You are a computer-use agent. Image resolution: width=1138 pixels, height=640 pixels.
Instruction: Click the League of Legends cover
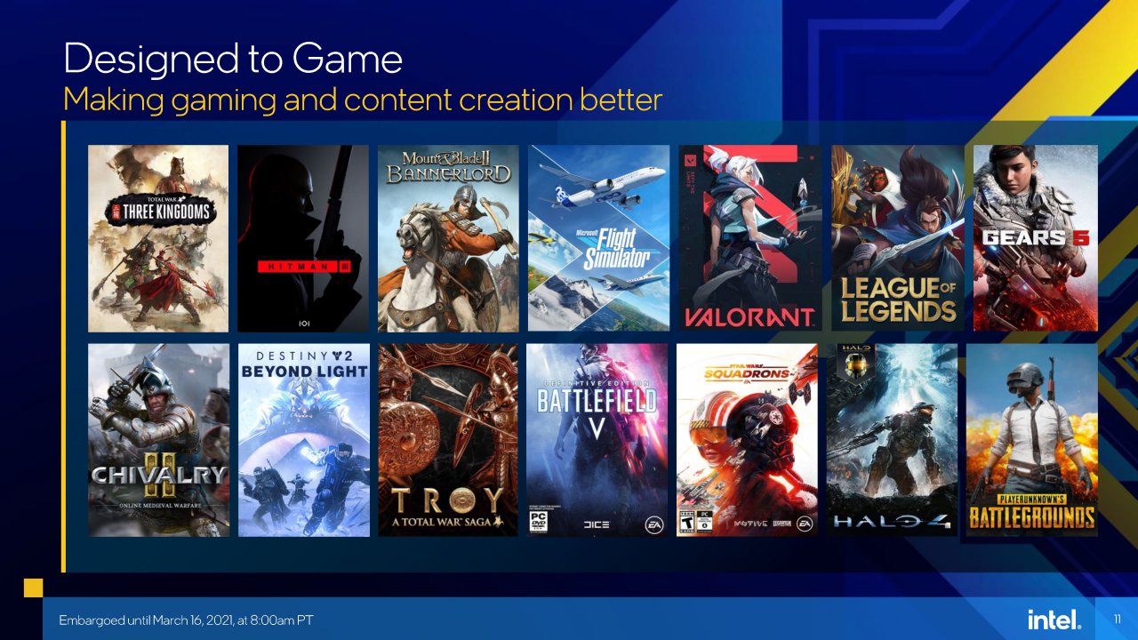tap(898, 238)
